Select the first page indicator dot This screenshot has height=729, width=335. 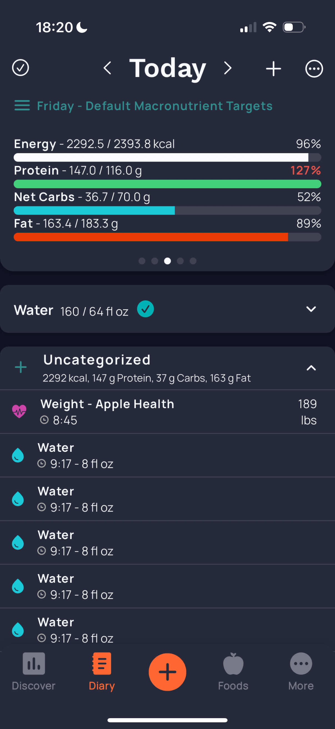coord(142,261)
